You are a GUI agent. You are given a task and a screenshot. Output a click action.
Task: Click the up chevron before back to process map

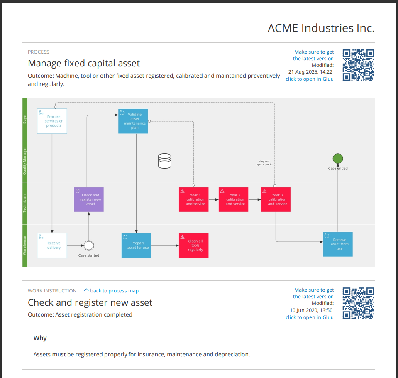coord(86,290)
